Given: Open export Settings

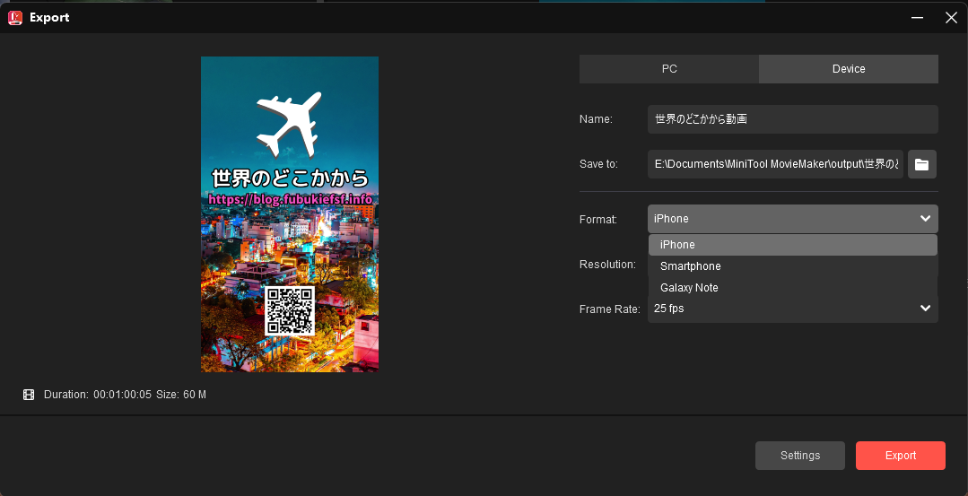Looking at the screenshot, I should point(800,456).
